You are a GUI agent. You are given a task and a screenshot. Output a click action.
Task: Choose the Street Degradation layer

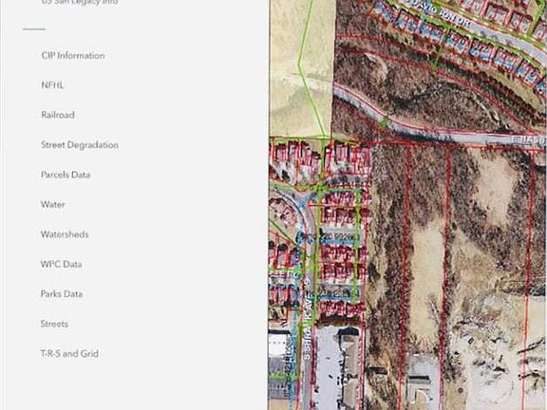(x=80, y=144)
